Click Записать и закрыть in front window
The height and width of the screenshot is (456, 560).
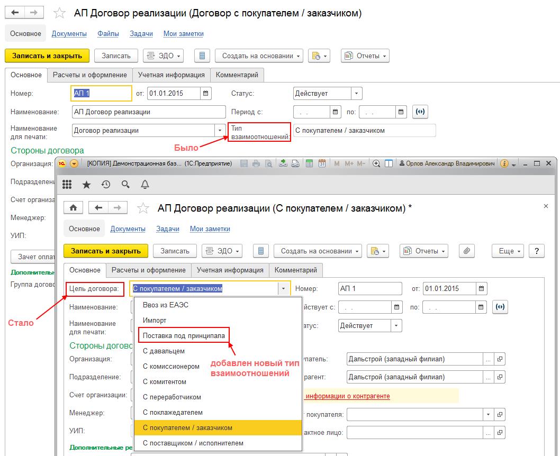pos(106,251)
